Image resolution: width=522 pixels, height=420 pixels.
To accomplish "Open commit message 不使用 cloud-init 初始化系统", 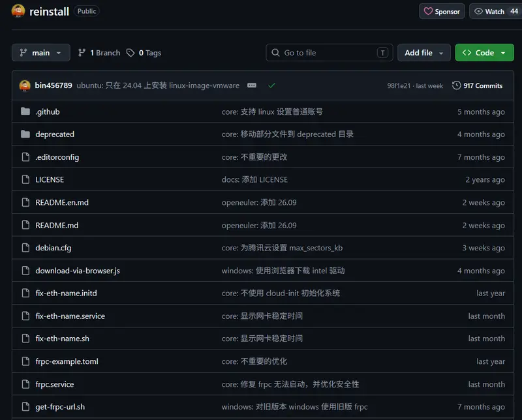I will (281, 293).
